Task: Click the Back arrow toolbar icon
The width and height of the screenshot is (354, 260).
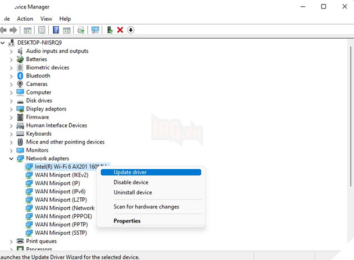Action: tap(3, 30)
